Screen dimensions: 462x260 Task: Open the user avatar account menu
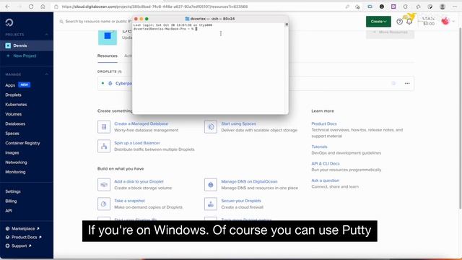(x=445, y=21)
